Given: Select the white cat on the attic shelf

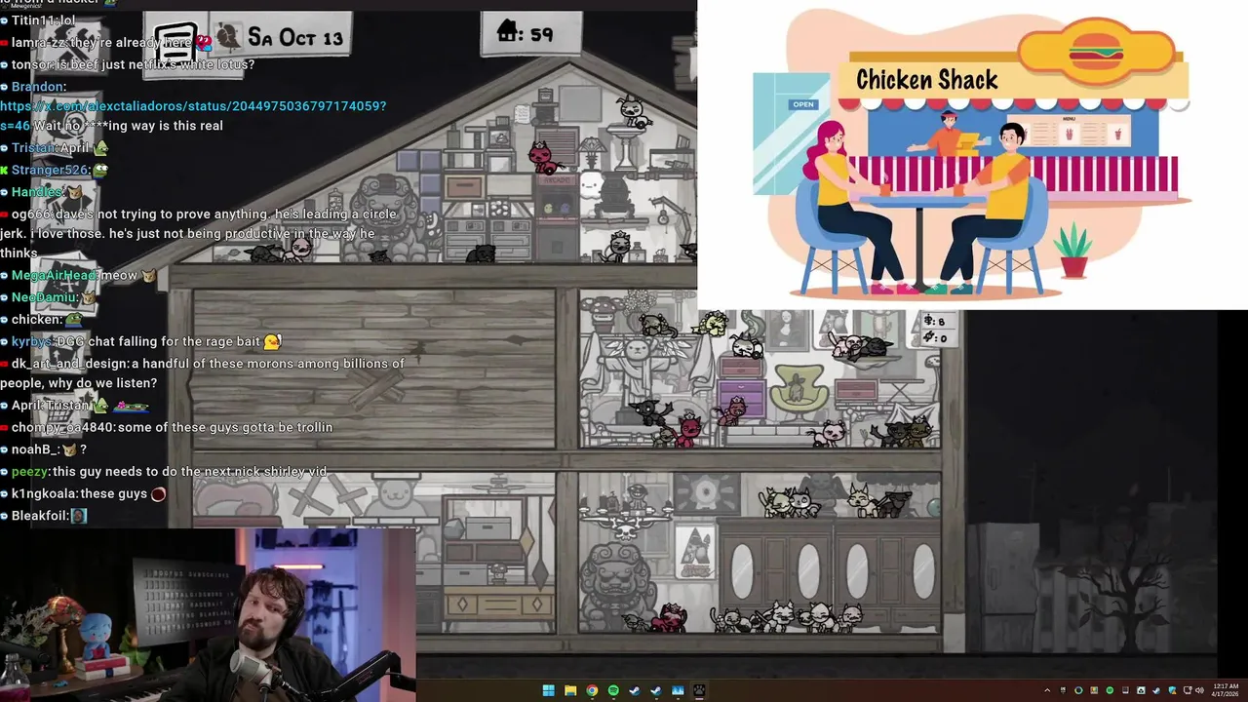Looking at the screenshot, I should click(x=634, y=112).
